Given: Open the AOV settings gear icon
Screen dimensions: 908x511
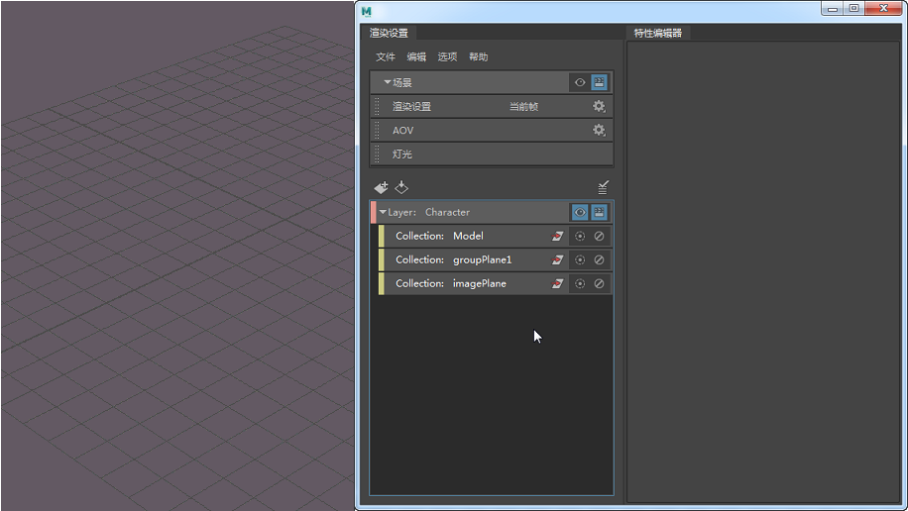Looking at the screenshot, I should coord(599,130).
